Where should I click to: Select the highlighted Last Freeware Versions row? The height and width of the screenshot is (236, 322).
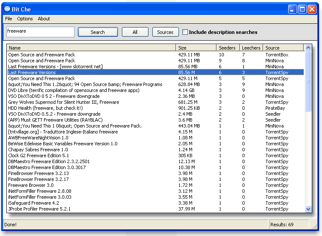coord(155,72)
